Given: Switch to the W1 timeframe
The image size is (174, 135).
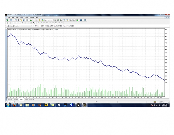Looking at the screenshot, I should click(59, 23).
